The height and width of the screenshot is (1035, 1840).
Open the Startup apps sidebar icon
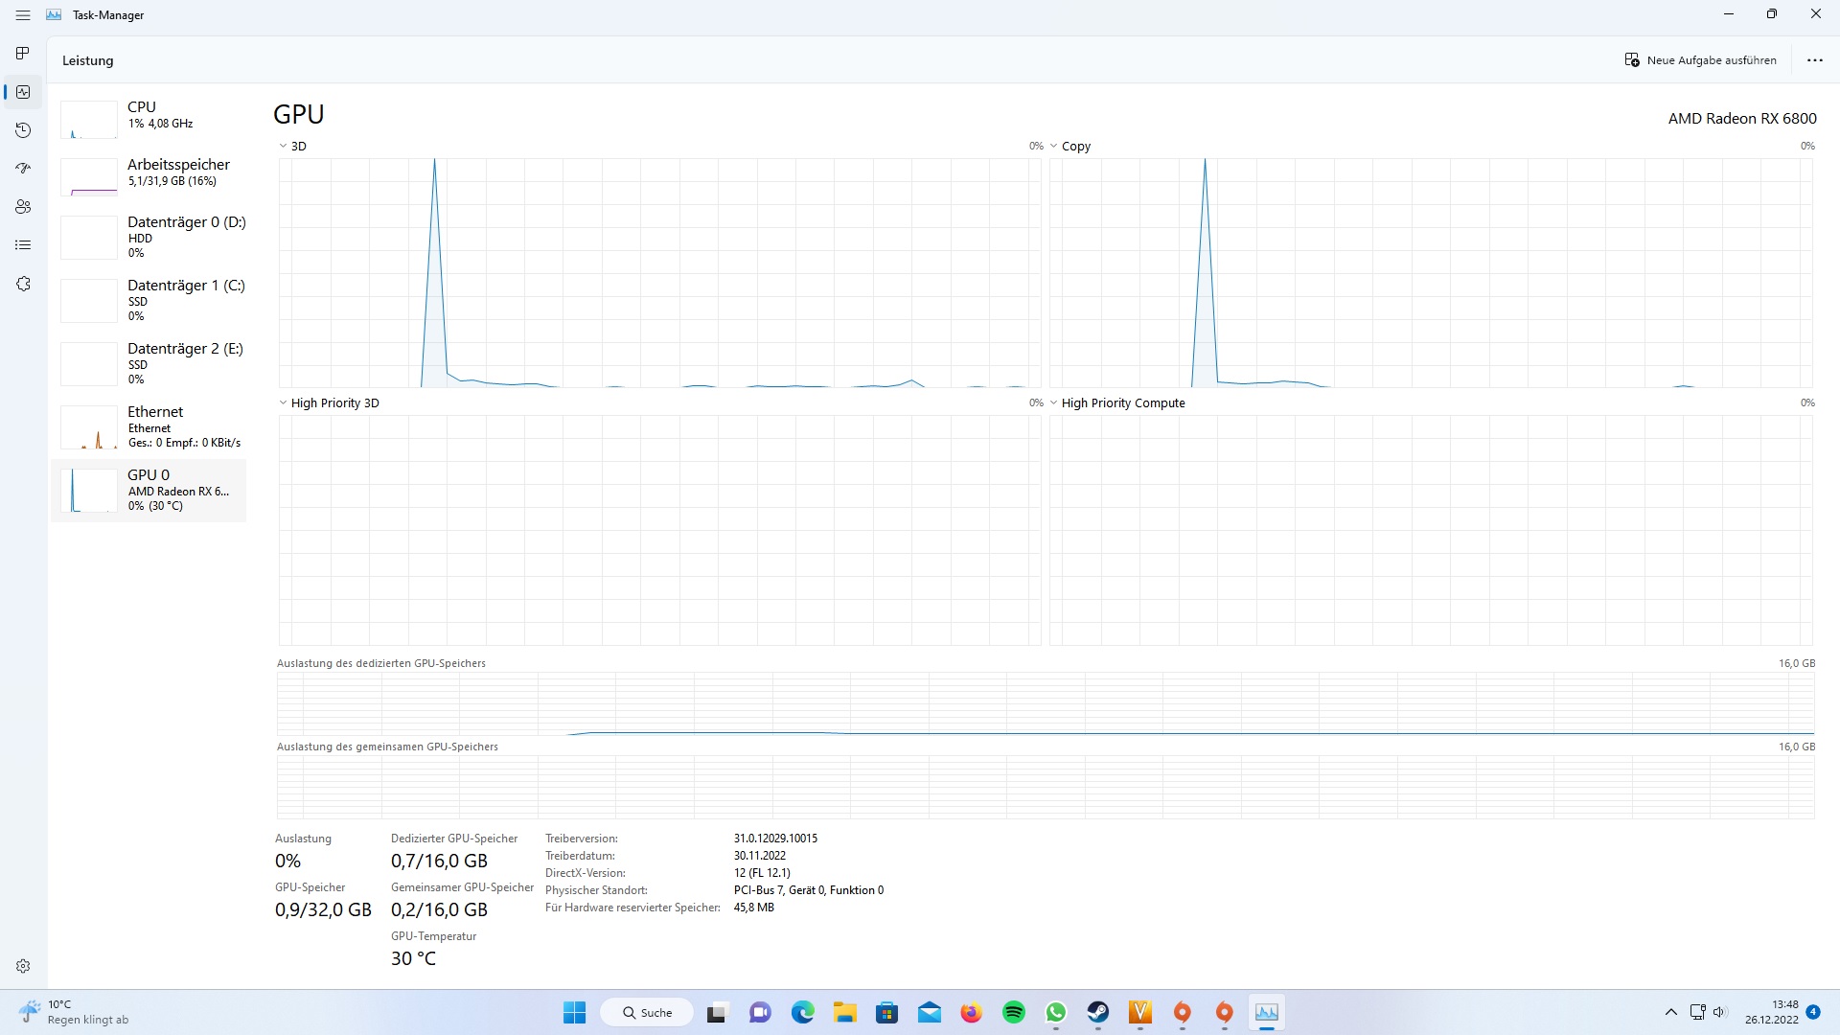pyautogui.click(x=23, y=169)
